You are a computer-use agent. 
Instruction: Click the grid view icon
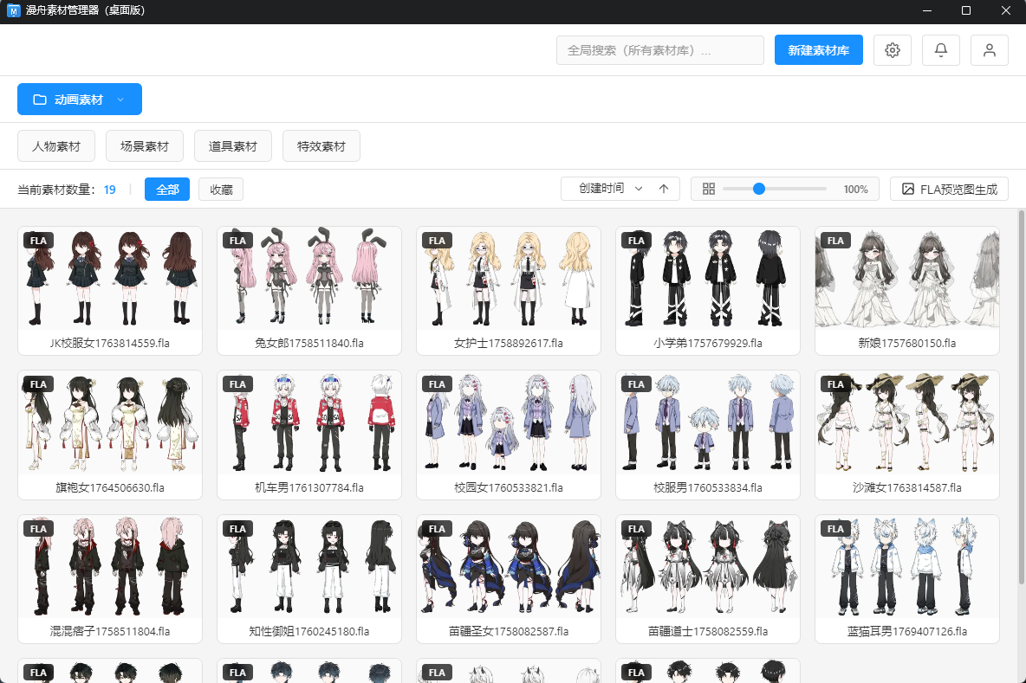tap(708, 189)
